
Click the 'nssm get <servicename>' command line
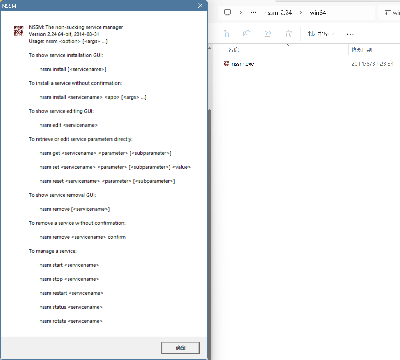tap(105, 153)
